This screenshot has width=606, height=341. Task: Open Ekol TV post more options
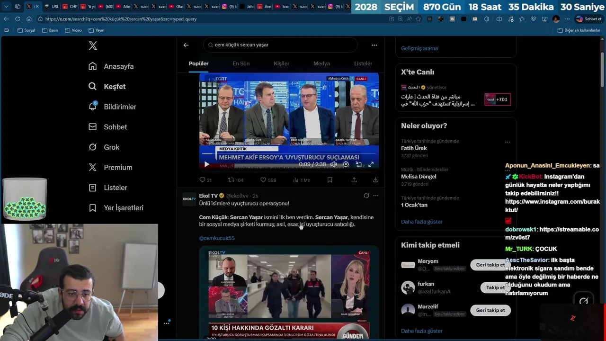(x=375, y=196)
